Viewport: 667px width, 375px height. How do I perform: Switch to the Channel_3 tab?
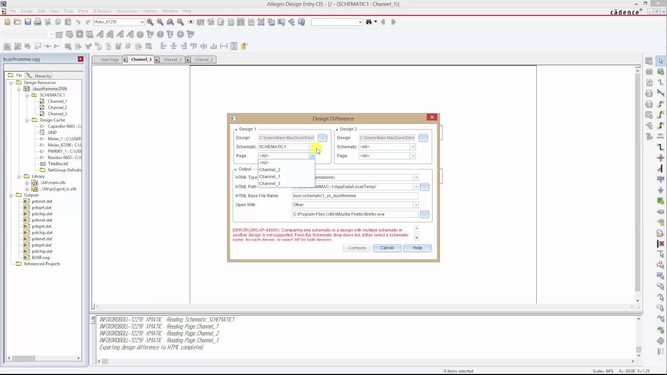coord(170,59)
